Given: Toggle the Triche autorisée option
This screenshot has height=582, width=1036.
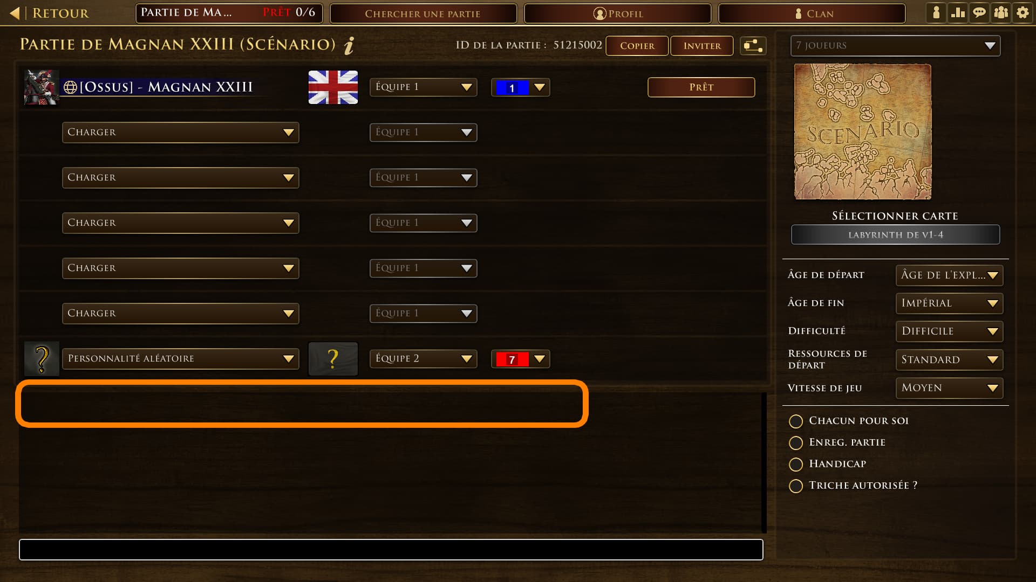Looking at the screenshot, I should click(796, 486).
